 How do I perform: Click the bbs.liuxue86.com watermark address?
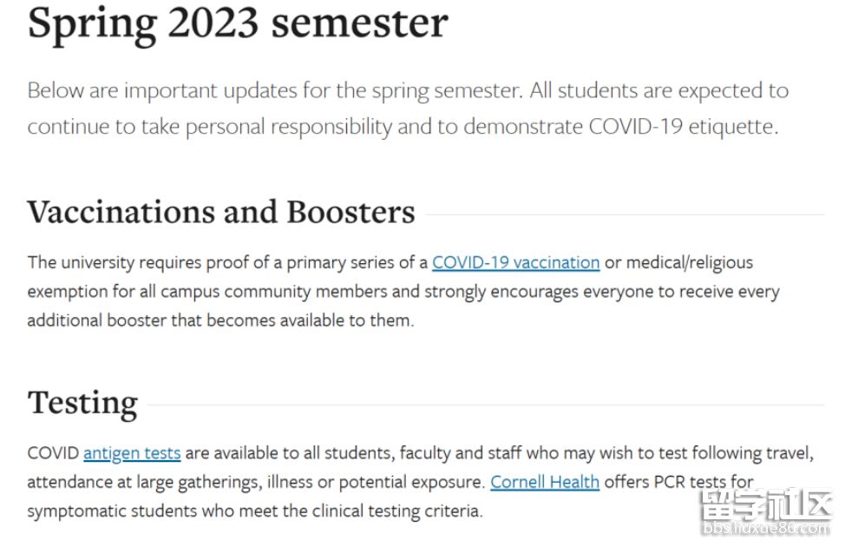pyautogui.click(x=766, y=528)
